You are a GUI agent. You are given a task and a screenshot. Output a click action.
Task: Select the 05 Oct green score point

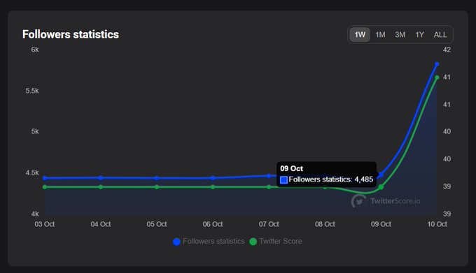[157, 187]
